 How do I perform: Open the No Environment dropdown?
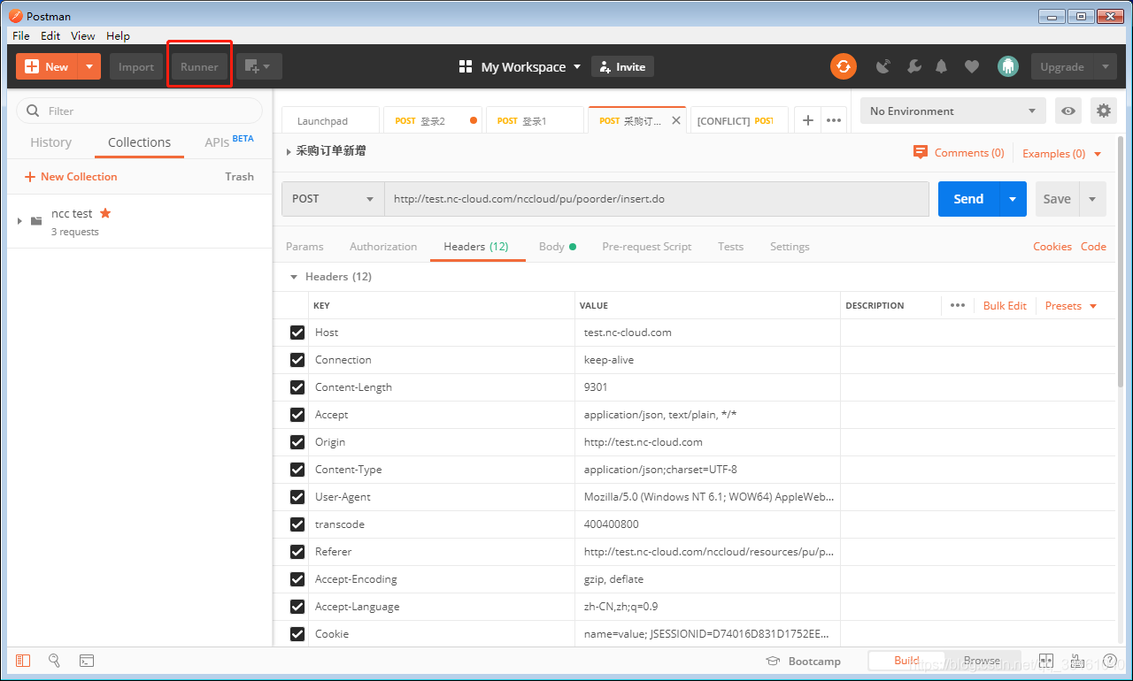point(952,111)
